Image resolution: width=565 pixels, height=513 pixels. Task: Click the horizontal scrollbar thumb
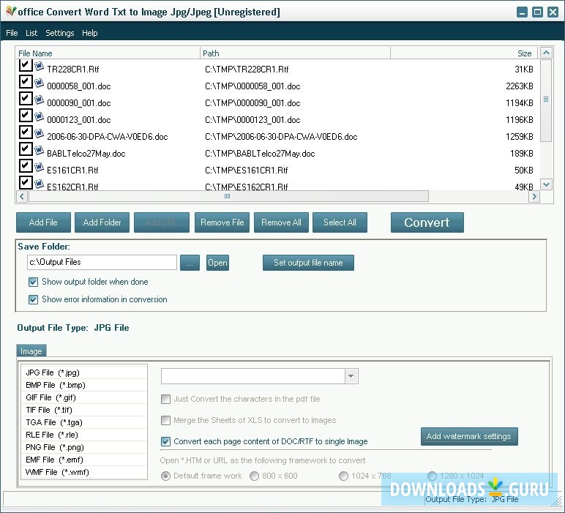[228, 196]
